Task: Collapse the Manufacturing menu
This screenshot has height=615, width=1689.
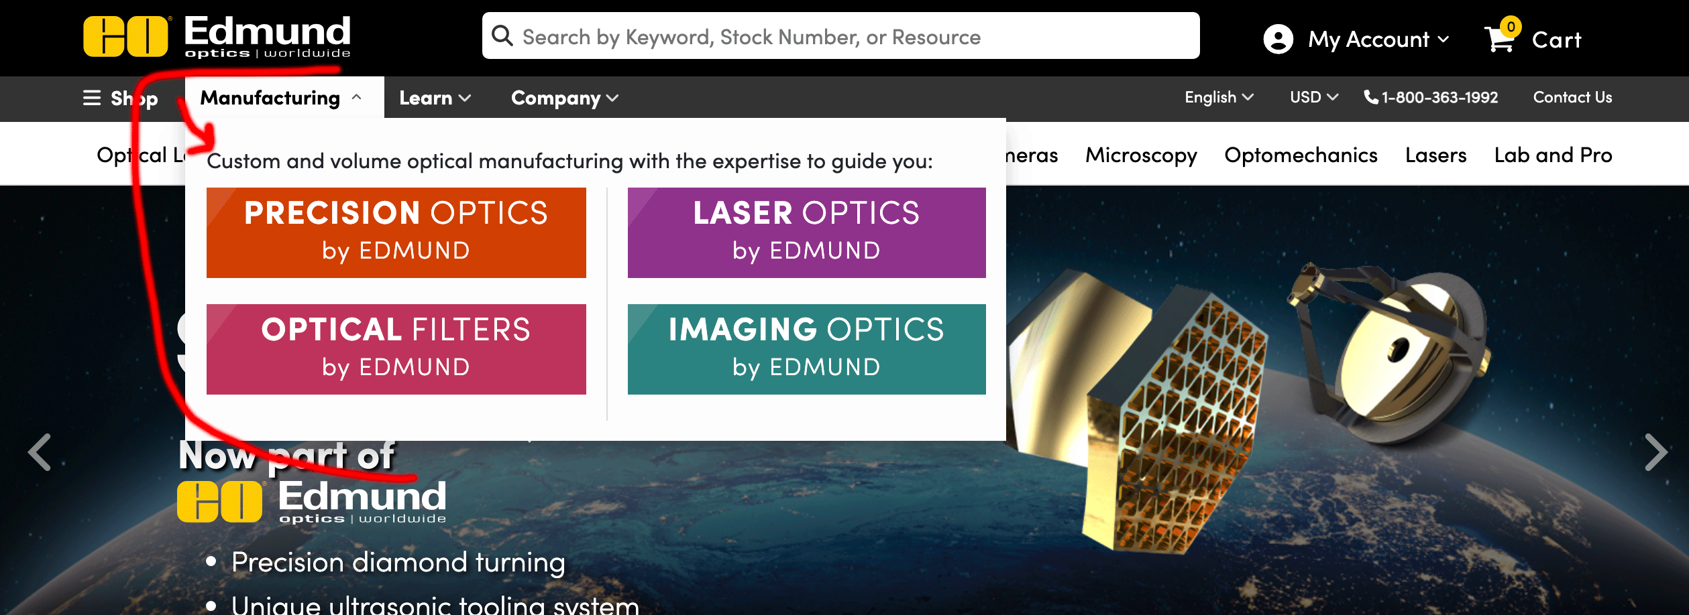Action: tap(282, 98)
